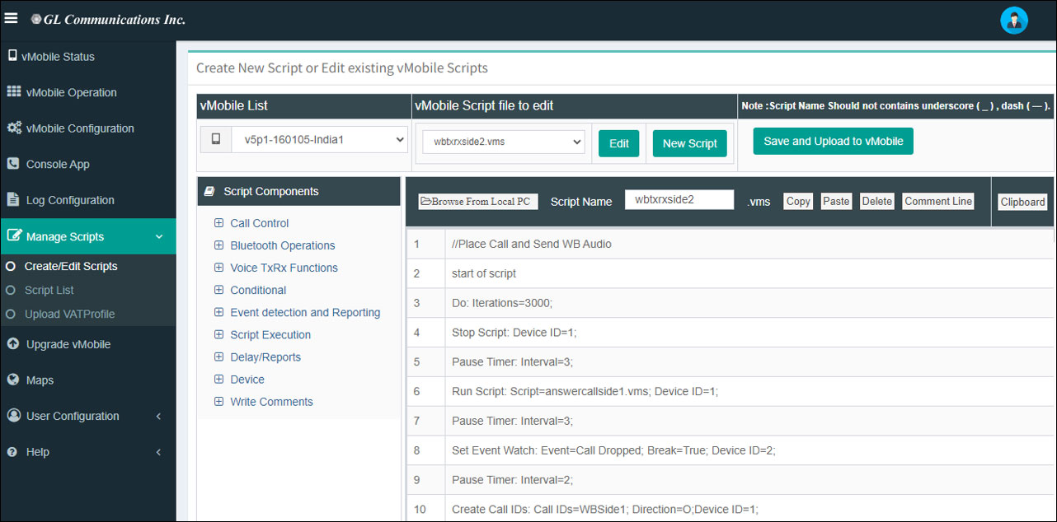Expand the Script Execution group

click(218, 334)
